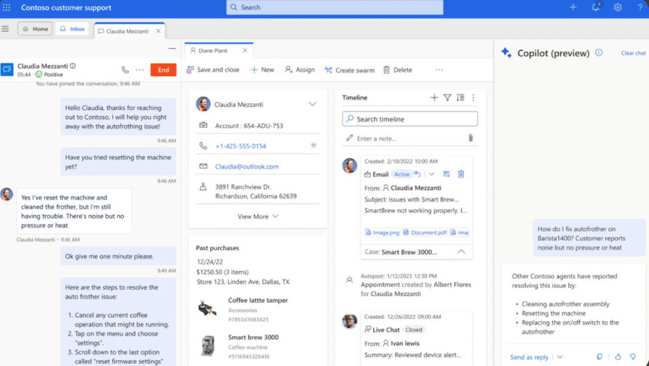Sort the timeline records
649x366 pixels.
pos(461,98)
